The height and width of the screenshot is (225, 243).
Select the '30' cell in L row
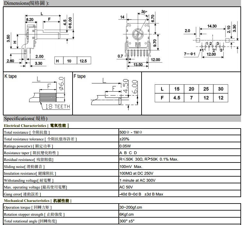tap(221, 89)
